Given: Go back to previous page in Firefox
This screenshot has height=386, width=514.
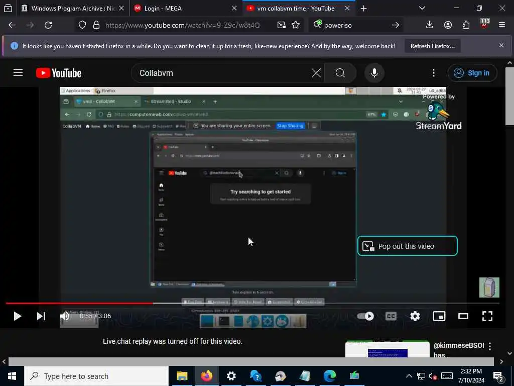Looking at the screenshot, I should [x=12, y=25].
